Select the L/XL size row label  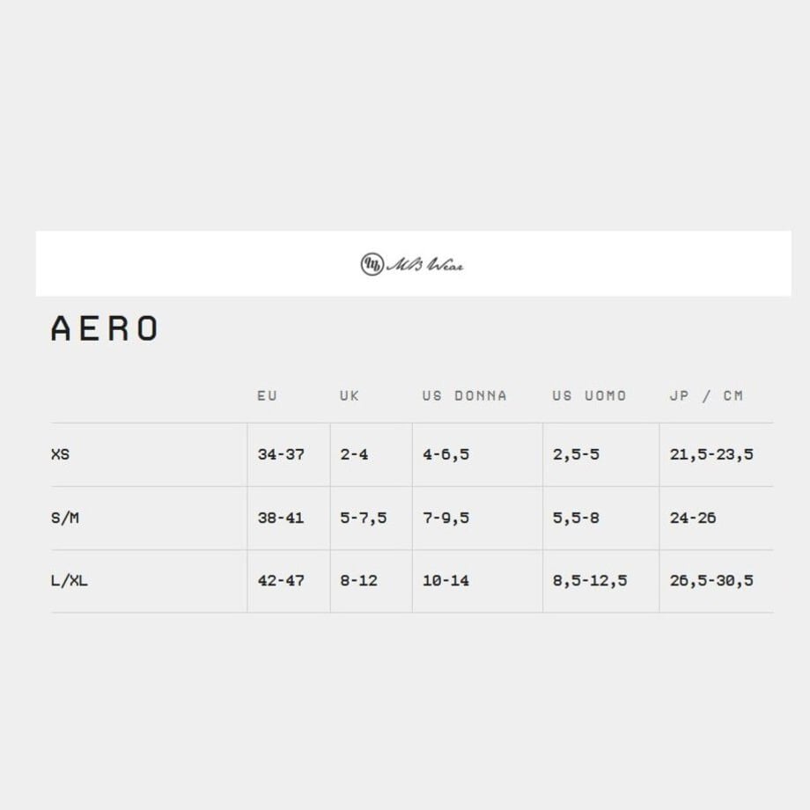tap(70, 580)
